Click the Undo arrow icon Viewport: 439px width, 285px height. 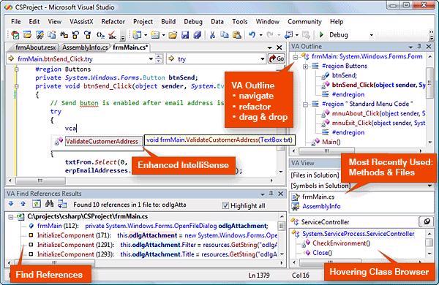[x=252, y=35]
